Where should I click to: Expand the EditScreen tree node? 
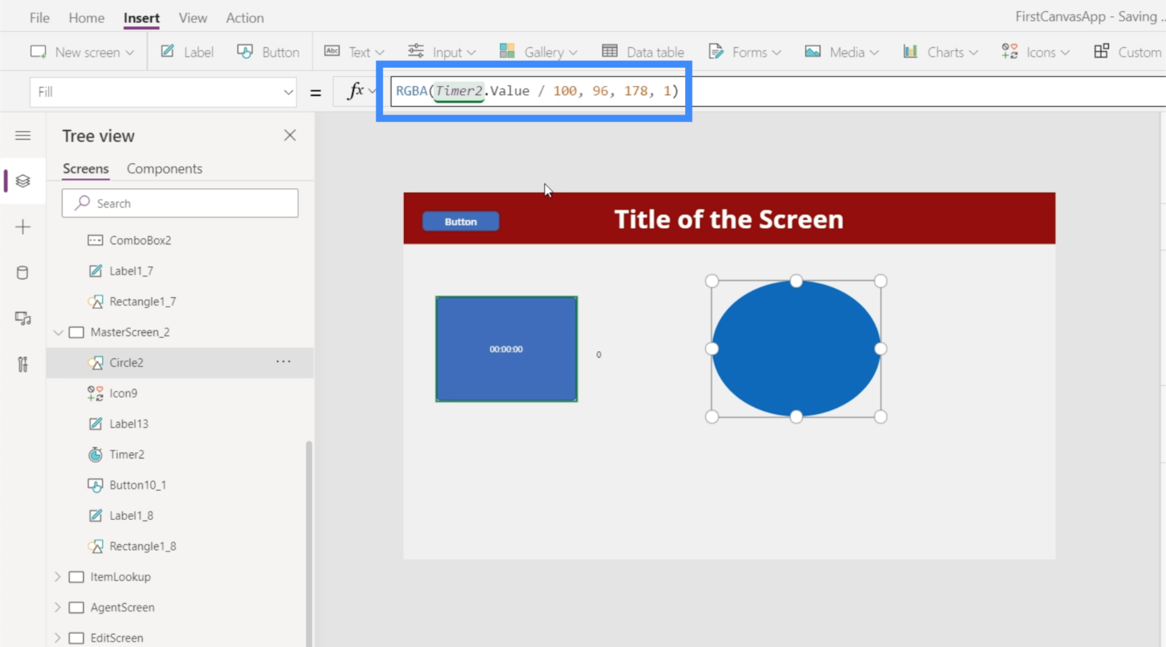click(58, 638)
